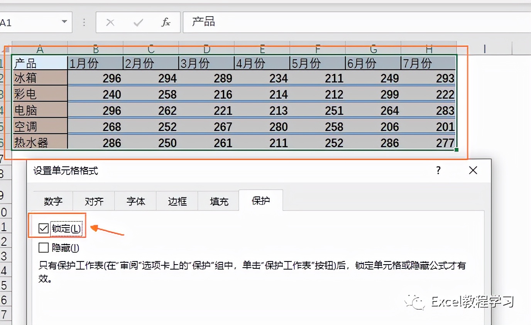Open the 填充 tab
Viewport: 531px width, 325px height.
pos(218,201)
